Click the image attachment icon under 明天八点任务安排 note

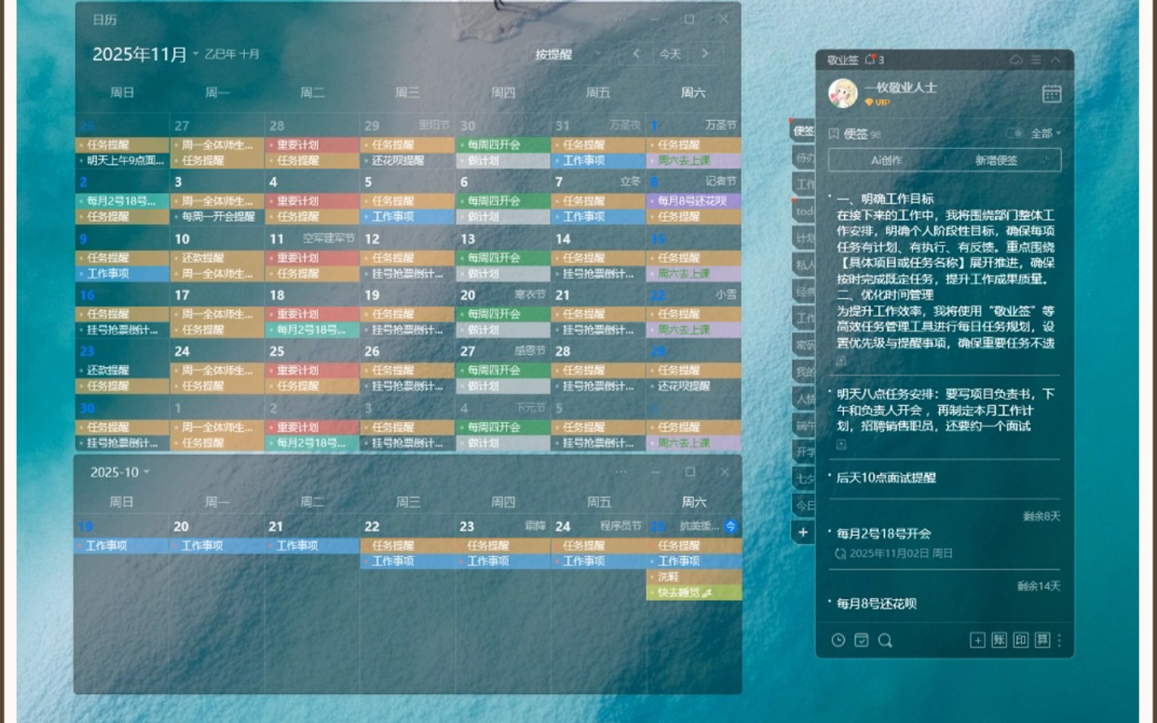point(841,445)
